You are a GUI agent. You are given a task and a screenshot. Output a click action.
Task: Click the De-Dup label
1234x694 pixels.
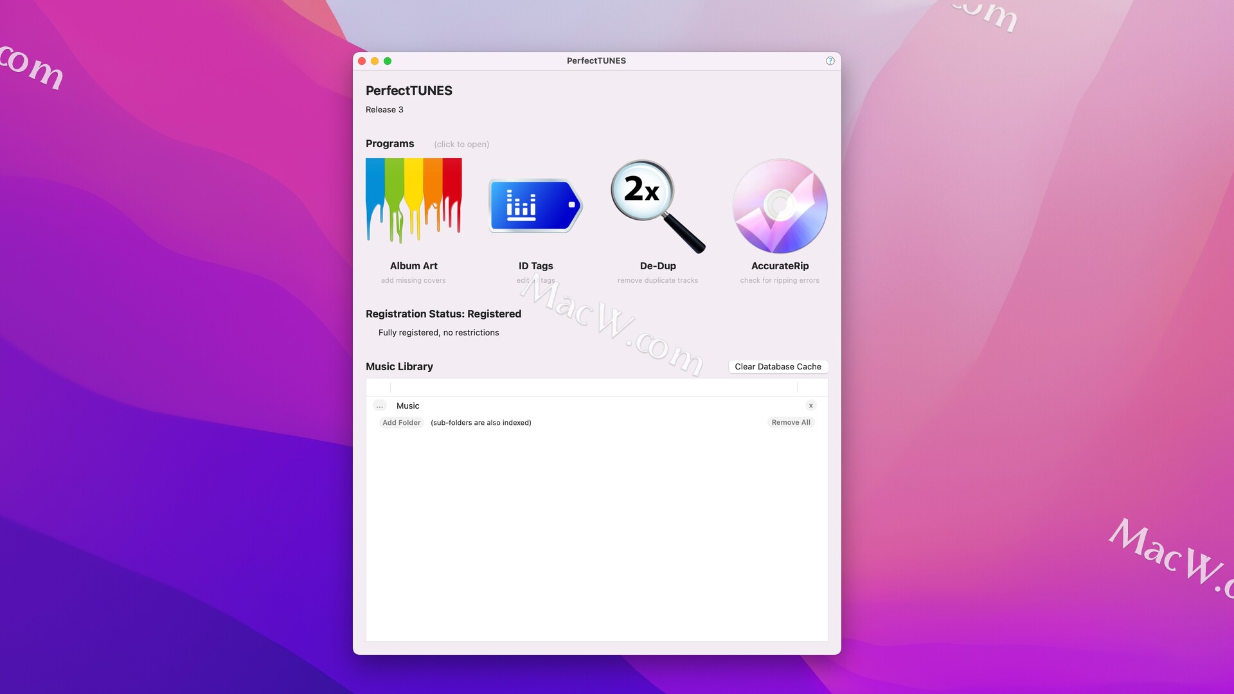tap(657, 266)
